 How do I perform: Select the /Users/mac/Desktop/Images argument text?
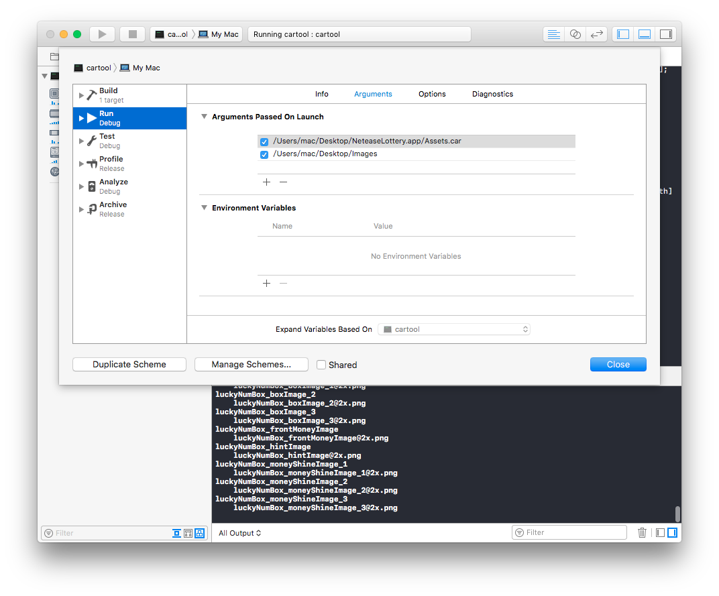325,154
